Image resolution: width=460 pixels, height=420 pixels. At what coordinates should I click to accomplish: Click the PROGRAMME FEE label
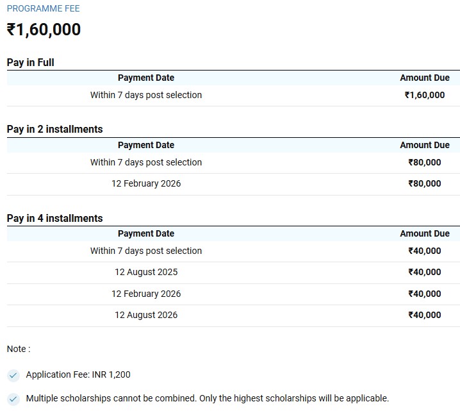tap(43, 9)
